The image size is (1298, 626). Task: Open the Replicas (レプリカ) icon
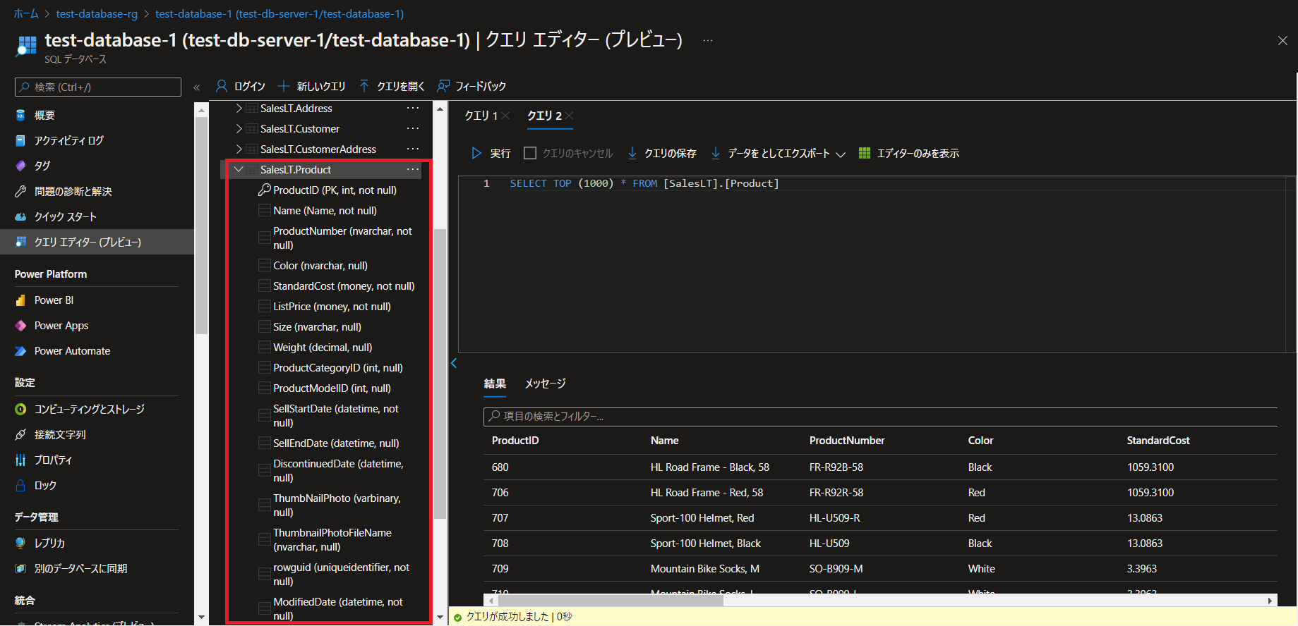click(x=20, y=543)
